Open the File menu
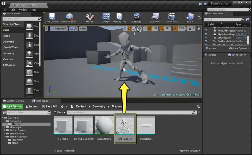252x155 pixels. pyautogui.click(x=5, y=10)
